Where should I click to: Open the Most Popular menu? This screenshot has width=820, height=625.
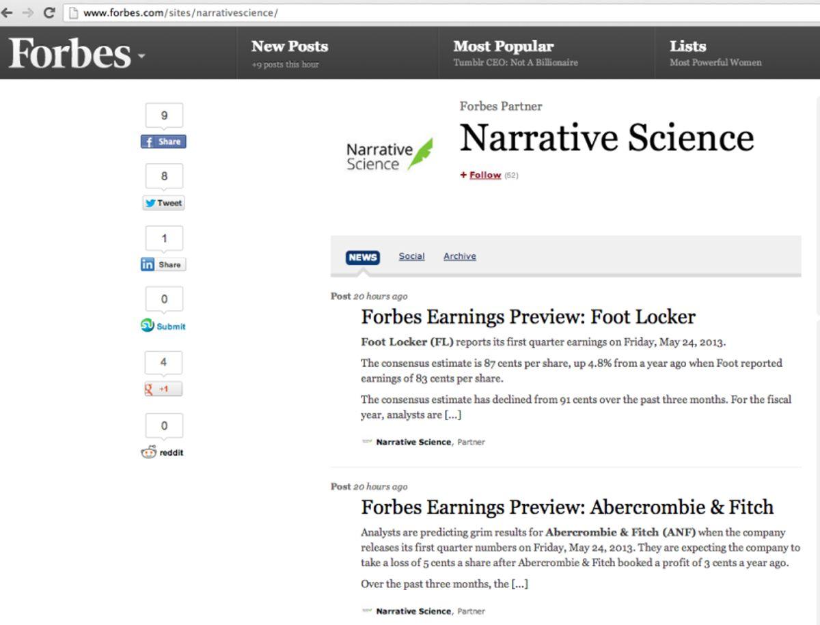tap(503, 46)
